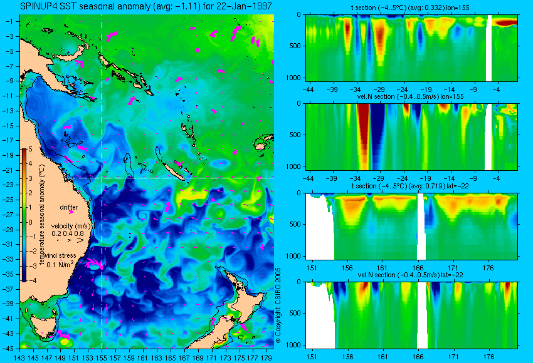Click latitude tick -11 on the main map axis

tap(9, 96)
